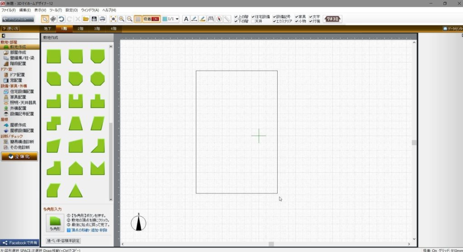Viewport: 463px width, 252px height.
Task: Toggle the エクステリア checkbox
Action: pos(274,21)
